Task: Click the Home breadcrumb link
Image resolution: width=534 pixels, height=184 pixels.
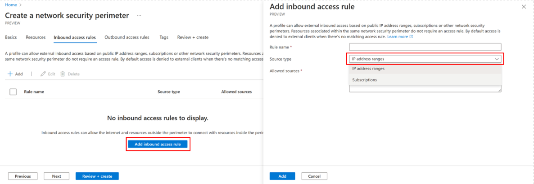Action: [x=10, y=5]
